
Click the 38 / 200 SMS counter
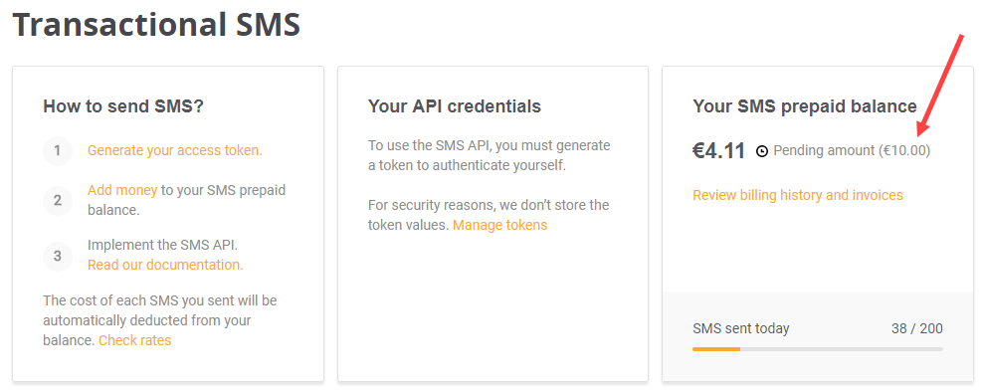[916, 328]
